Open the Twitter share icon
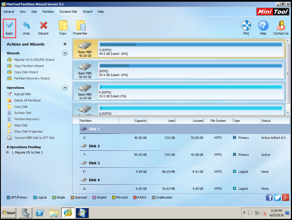 tap(277, 197)
